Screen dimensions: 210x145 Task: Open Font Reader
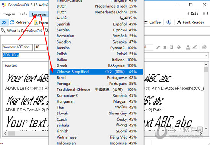[x=191, y=22]
